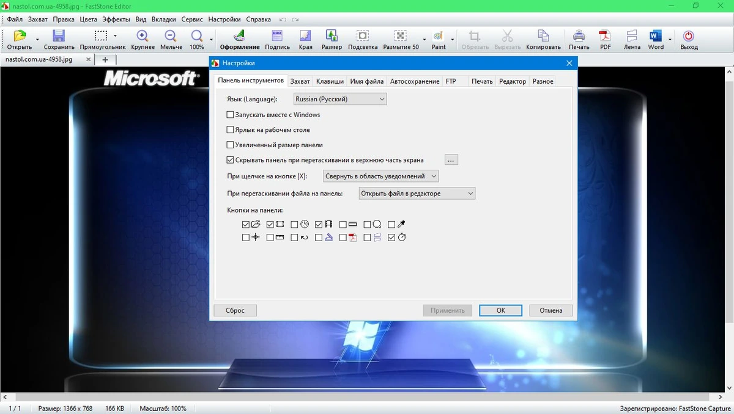Toggle Запускать вместе с Windows checkbox
The height and width of the screenshot is (414, 734).
click(231, 114)
